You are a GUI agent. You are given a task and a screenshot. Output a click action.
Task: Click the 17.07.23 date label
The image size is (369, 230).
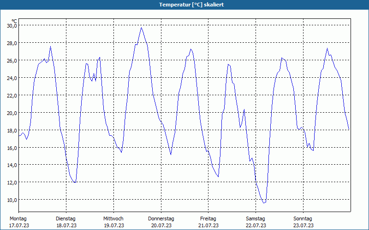point(19,225)
